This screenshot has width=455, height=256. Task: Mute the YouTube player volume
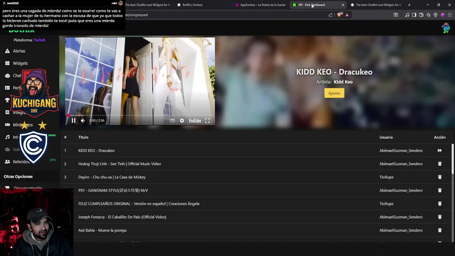tap(83, 121)
